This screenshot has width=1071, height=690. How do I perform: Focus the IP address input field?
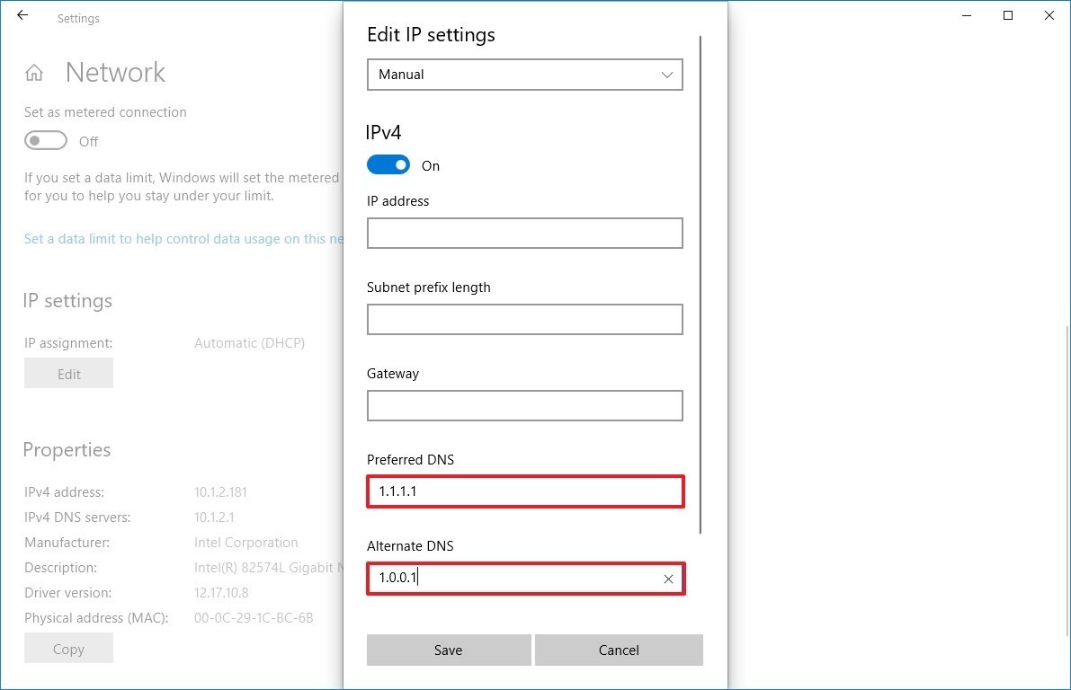[525, 234]
